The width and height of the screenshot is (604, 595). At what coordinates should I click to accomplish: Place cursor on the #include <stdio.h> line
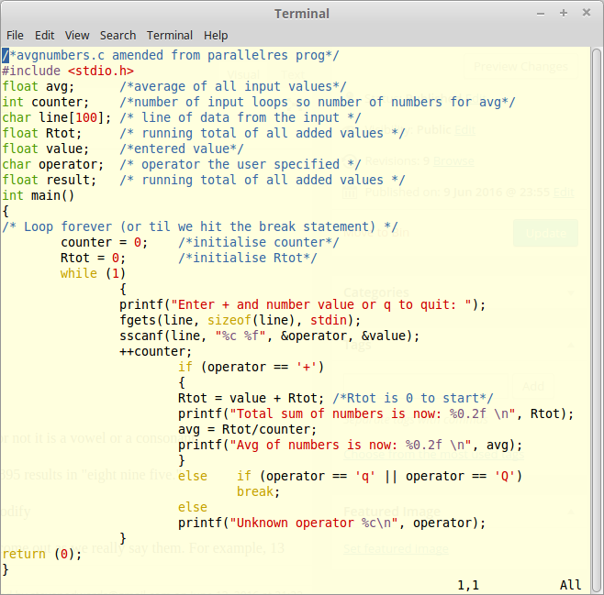[68, 71]
